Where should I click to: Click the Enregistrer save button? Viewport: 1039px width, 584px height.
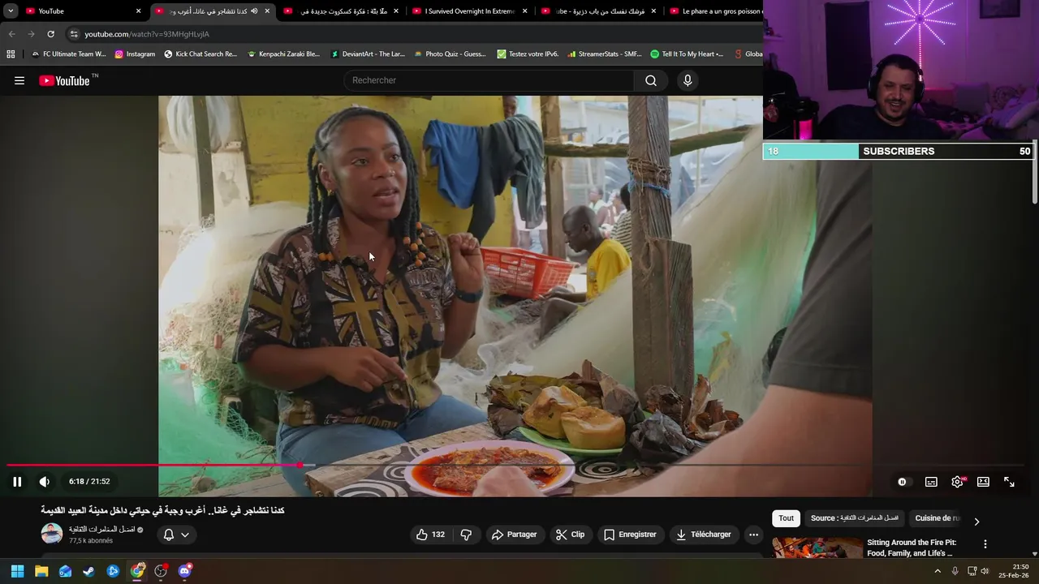coord(630,535)
